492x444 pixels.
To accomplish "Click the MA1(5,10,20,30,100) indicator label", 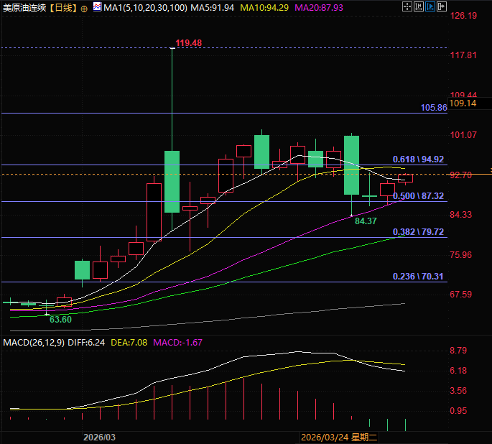I will click(x=145, y=8).
